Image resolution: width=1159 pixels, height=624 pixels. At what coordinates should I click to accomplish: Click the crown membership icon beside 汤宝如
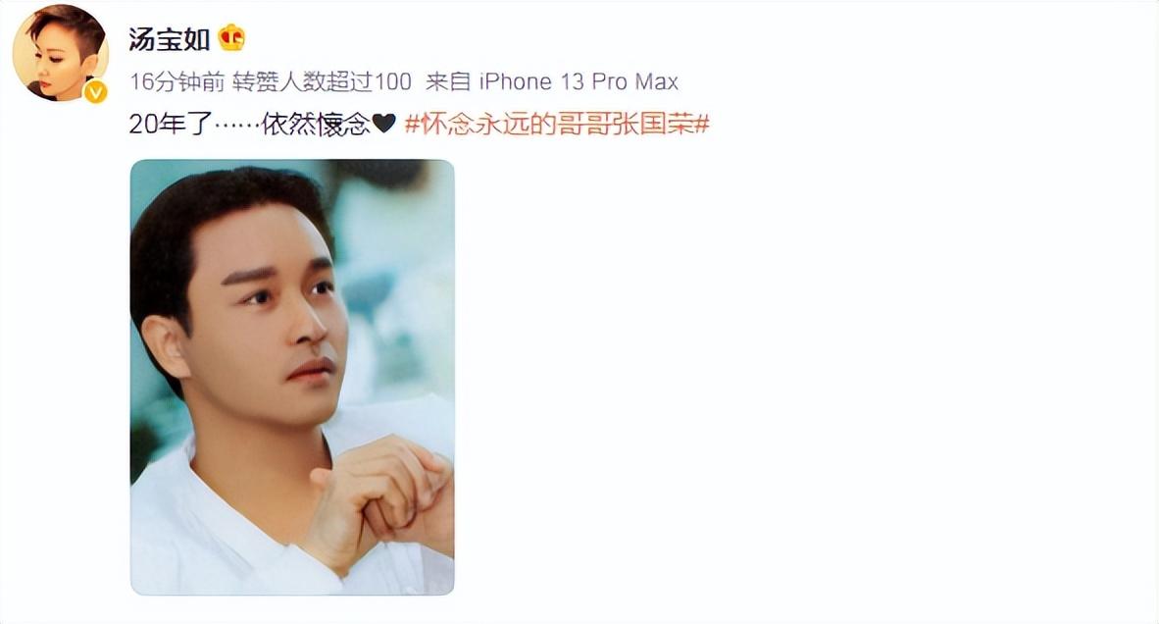click(231, 37)
